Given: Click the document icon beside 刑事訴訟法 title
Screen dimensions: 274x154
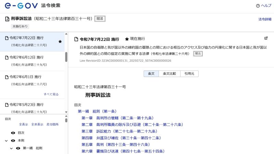Looking at the screenshot, I should (x=7, y=19).
